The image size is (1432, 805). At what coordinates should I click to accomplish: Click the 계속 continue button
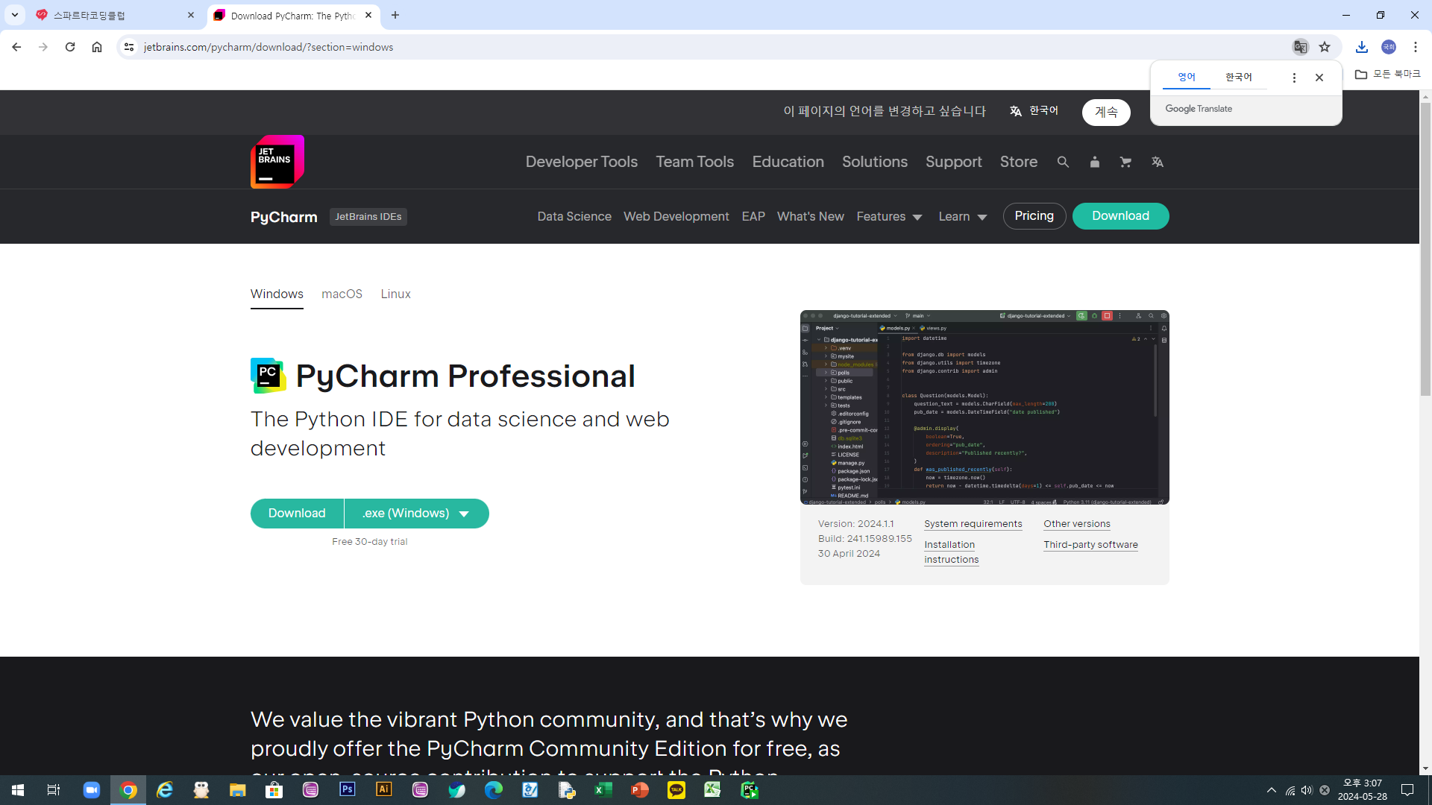tap(1106, 113)
